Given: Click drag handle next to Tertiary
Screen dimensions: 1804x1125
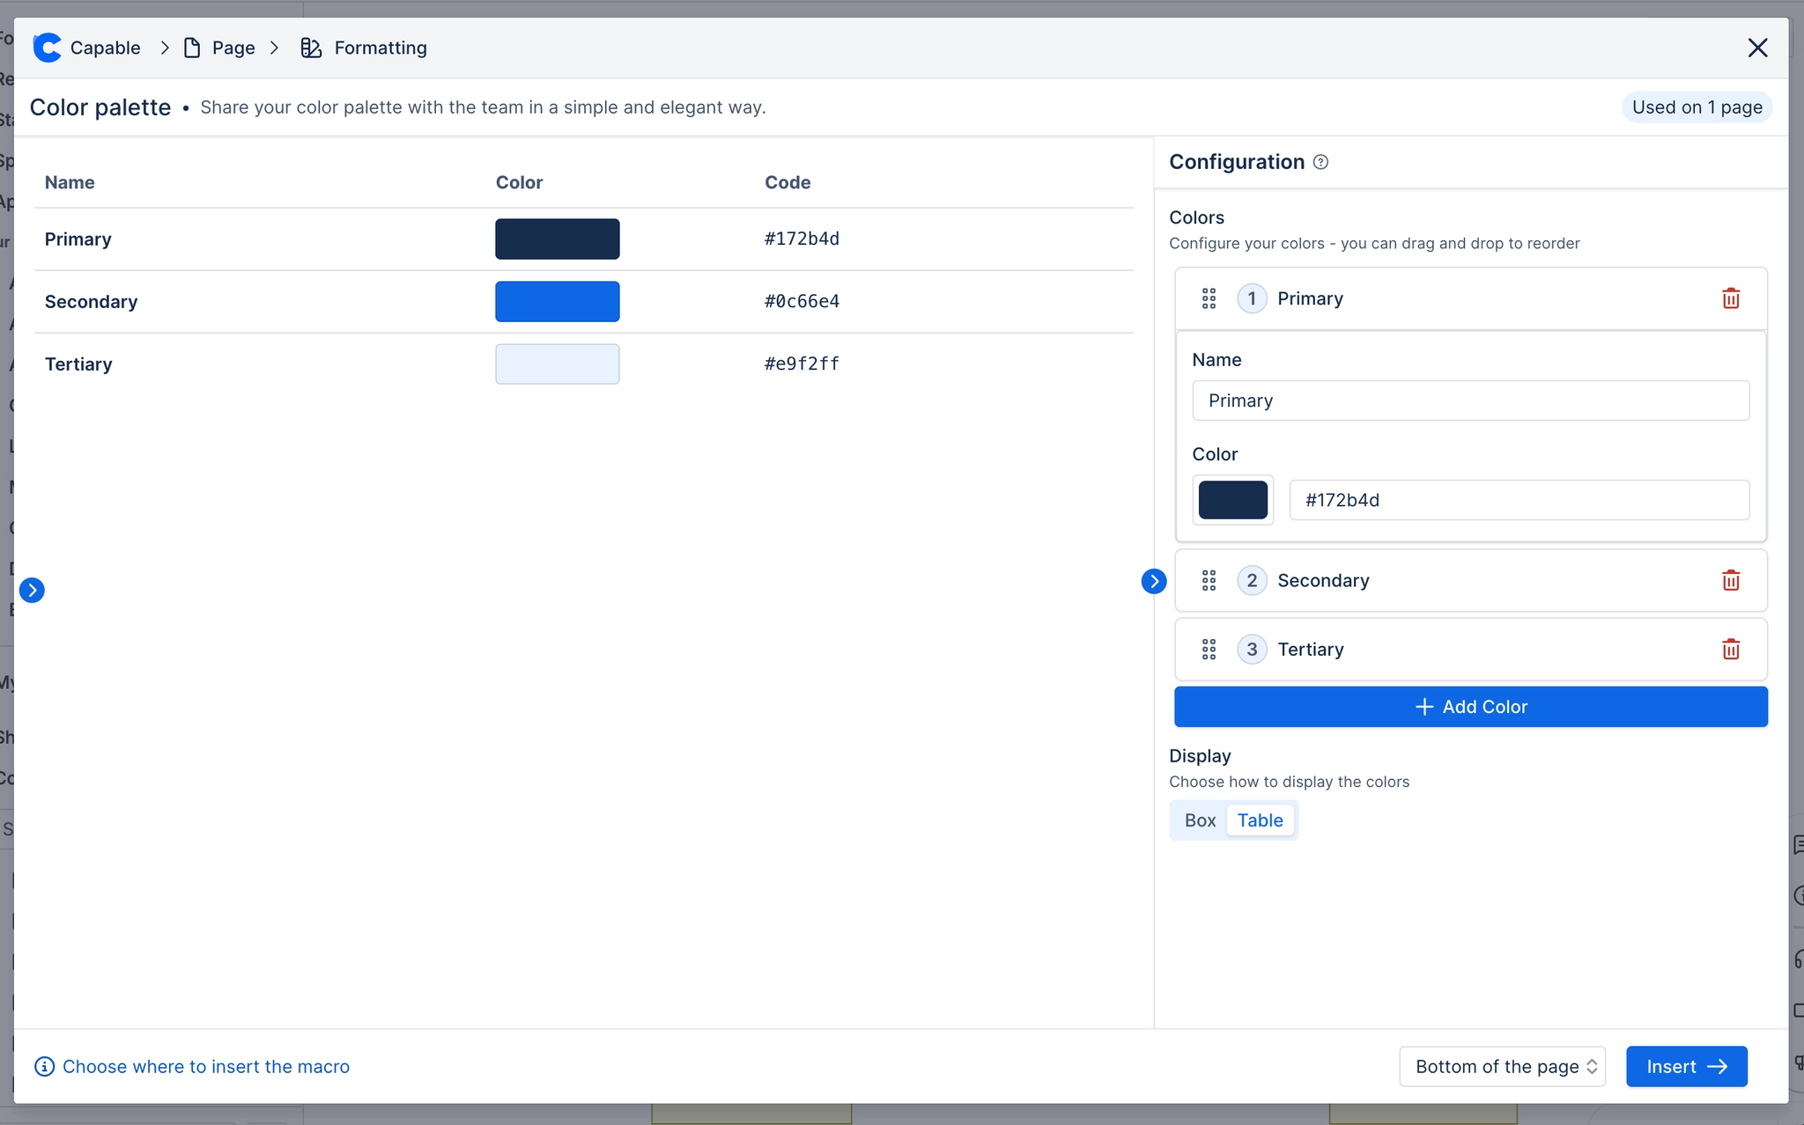Looking at the screenshot, I should pos(1209,650).
